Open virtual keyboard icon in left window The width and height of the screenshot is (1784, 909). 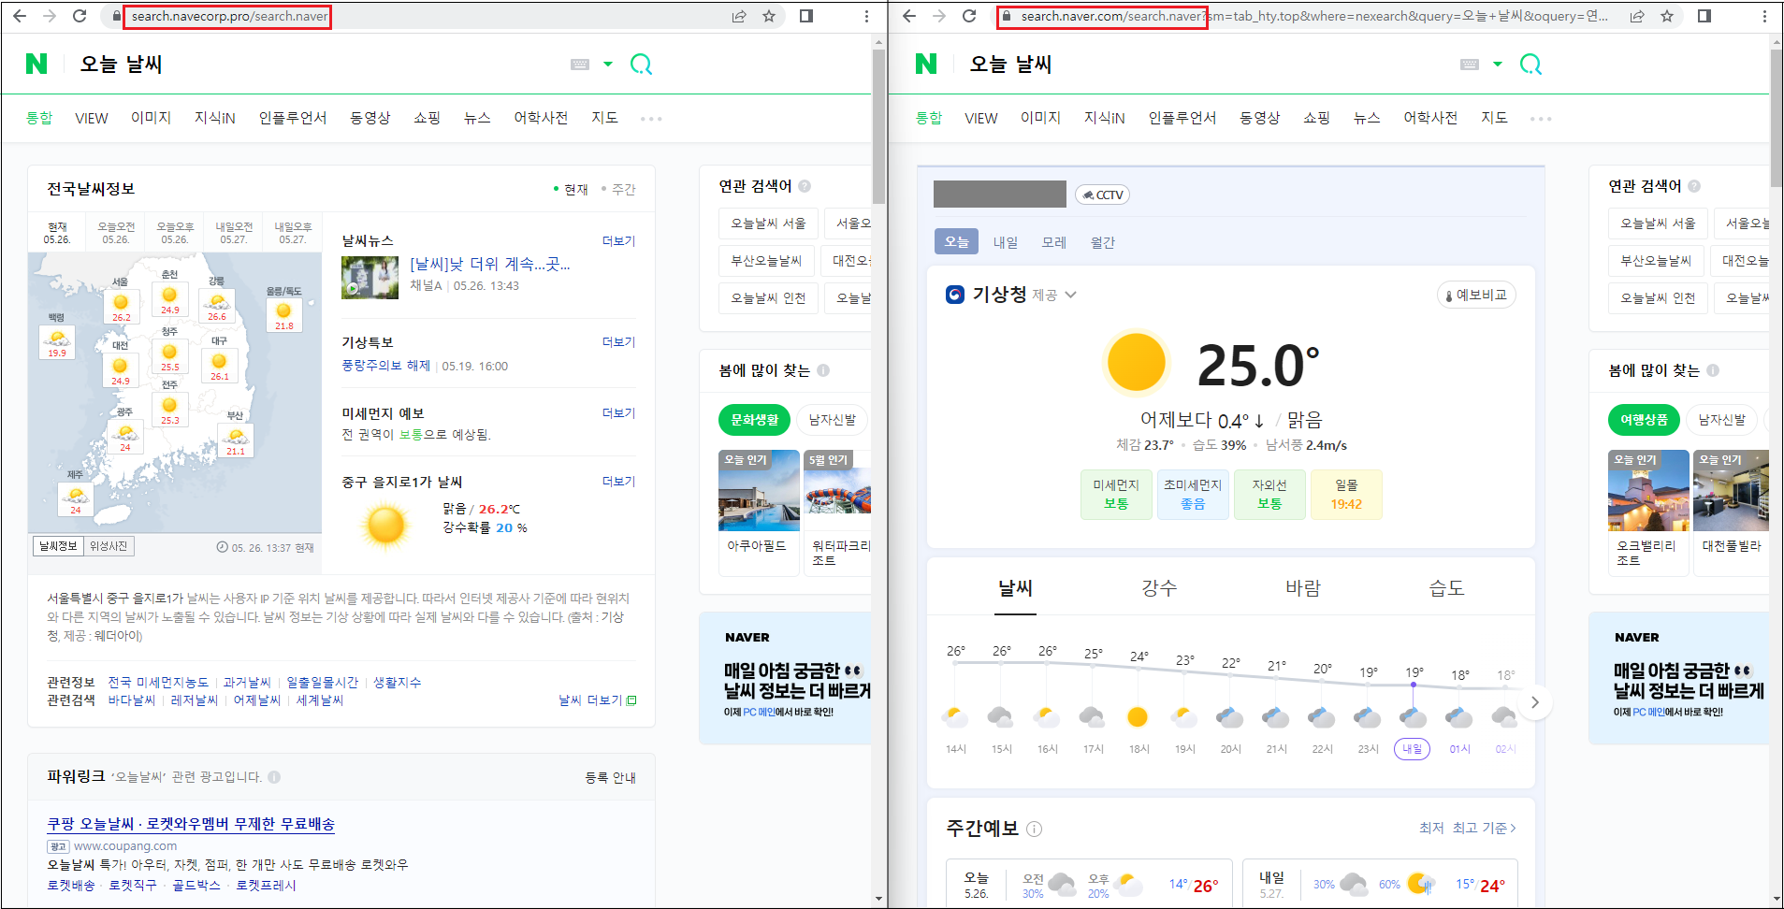[580, 65]
